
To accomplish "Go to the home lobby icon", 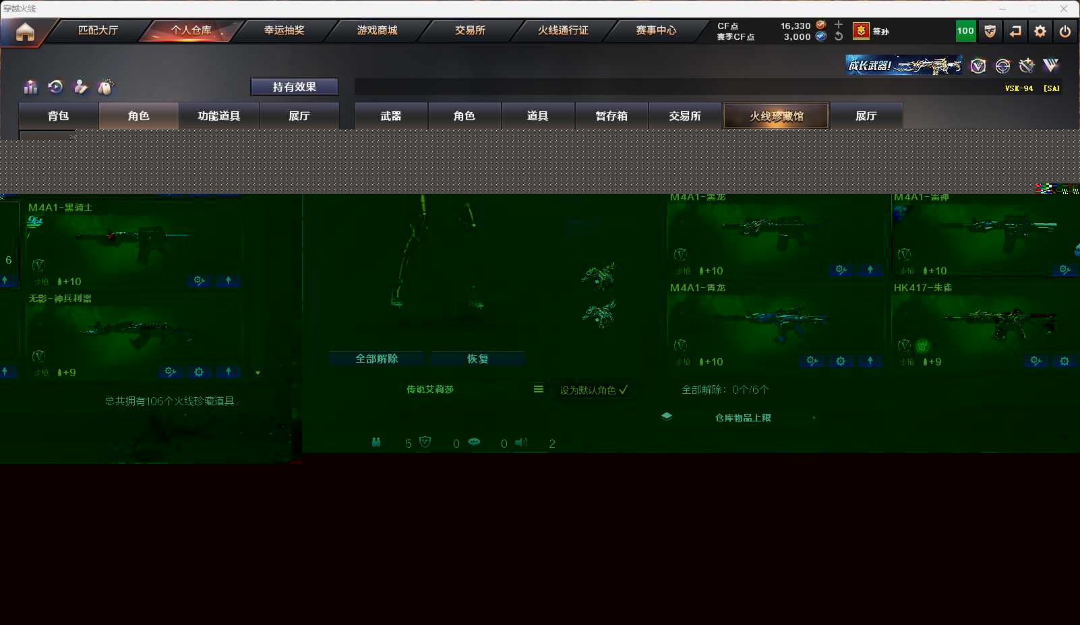I will pyautogui.click(x=25, y=32).
